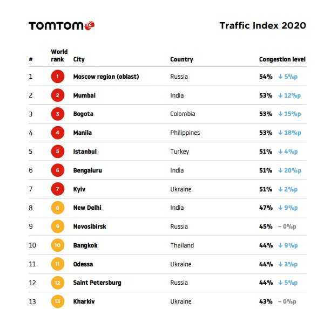
Task: Click Bengaluru's 20%p decrease indicator
Action: pos(289,170)
